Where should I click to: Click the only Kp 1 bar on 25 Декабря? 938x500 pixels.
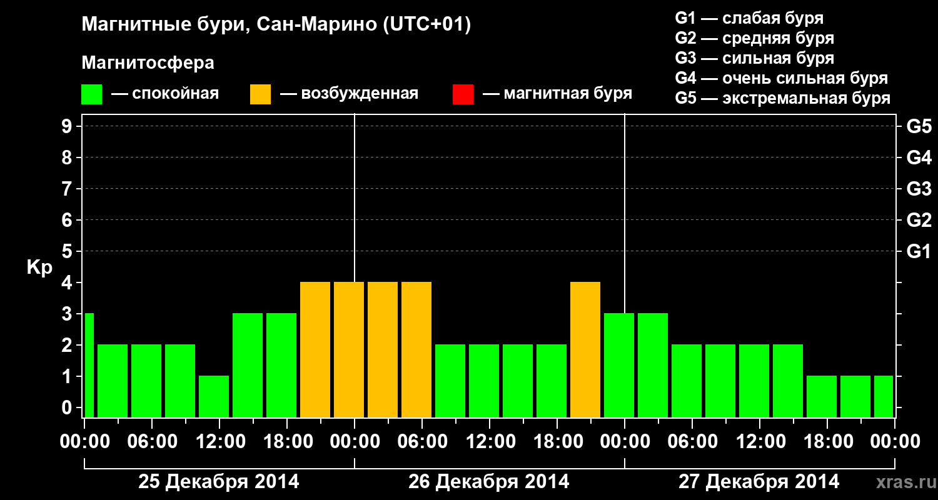[x=214, y=396]
